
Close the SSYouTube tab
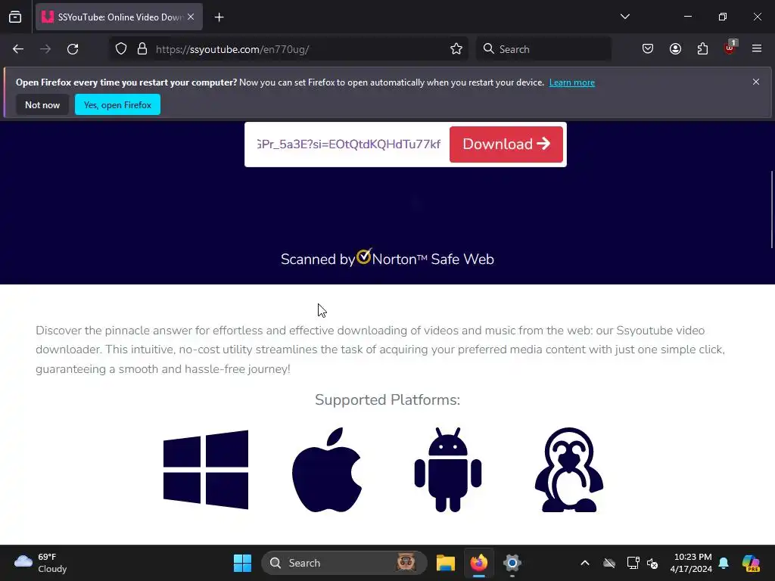191,17
